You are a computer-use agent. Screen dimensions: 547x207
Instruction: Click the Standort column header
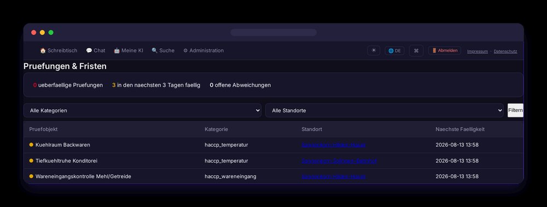312,129
